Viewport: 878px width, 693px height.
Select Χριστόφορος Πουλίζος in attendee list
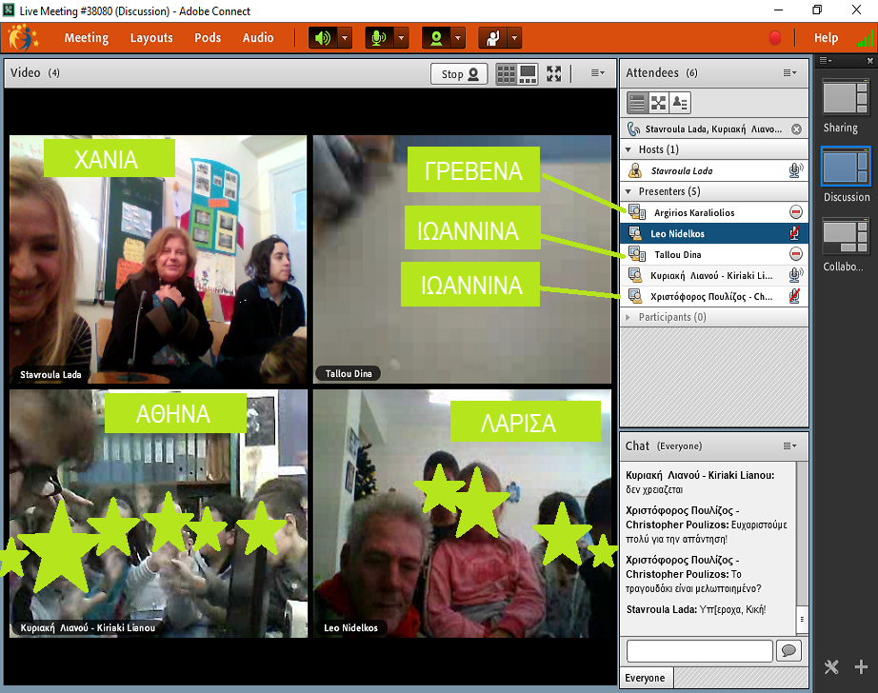coord(714,297)
